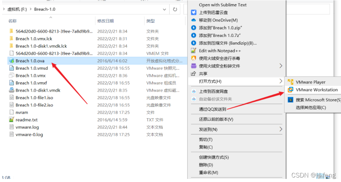The image size is (341, 182).
Task: Click the Xunlei cloud upload icon
Action: [x=193, y=12]
